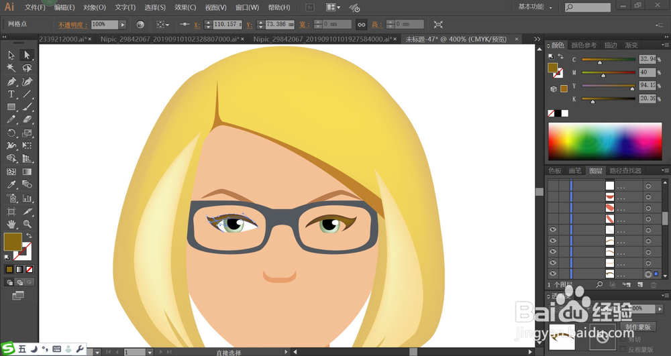Open the Color panel flyout menu

click(x=665, y=45)
